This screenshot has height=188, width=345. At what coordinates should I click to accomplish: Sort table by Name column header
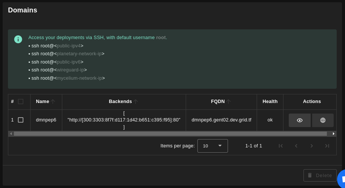pyautogui.click(x=42, y=102)
